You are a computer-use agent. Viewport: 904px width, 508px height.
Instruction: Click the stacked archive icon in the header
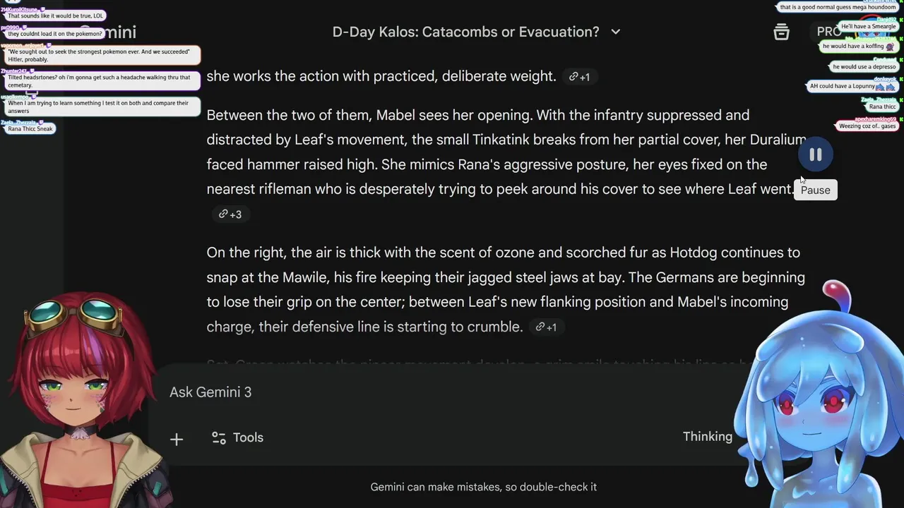click(781, 32)
